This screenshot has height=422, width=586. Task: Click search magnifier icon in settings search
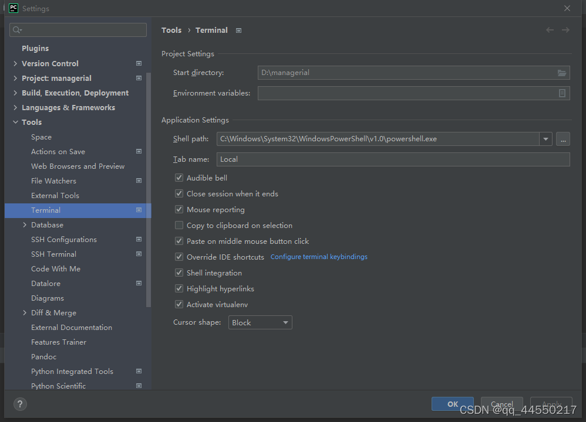click(17, 30)
